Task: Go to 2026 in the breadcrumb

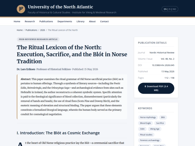Action: [x=42, y=30]
